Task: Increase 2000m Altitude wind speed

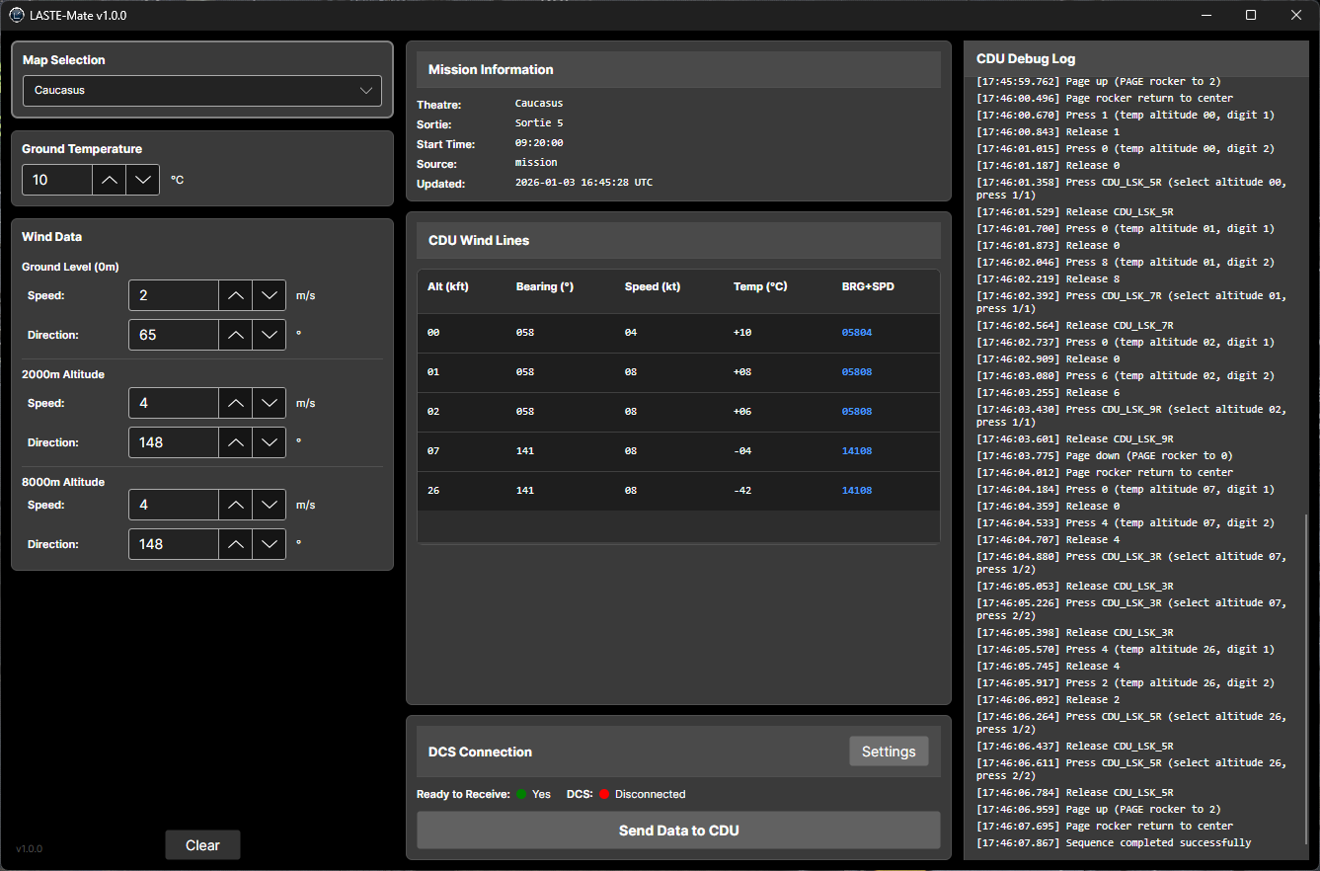Action: click(x=235, y=403)
